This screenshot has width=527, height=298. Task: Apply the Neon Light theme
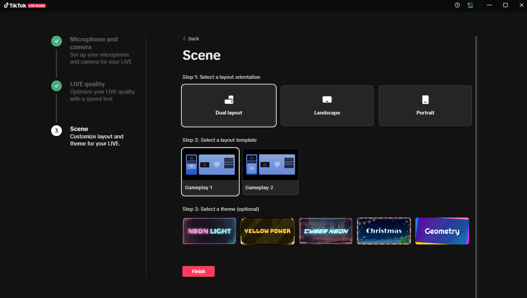[x=209, y=231]
